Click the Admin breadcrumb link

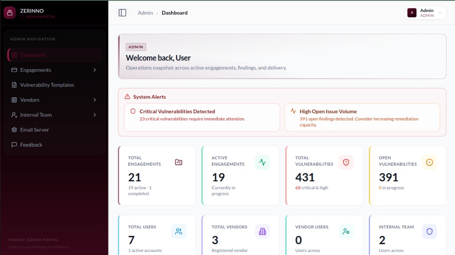click(145, 13)
